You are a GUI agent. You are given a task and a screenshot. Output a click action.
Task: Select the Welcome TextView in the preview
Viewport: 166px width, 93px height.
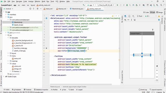coord(142,55)
